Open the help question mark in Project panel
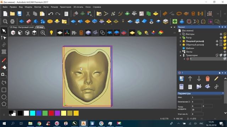 click(220, 27)
